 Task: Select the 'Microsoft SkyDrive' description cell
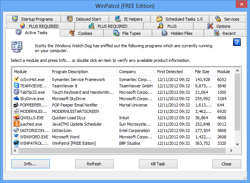click(69, 99)
